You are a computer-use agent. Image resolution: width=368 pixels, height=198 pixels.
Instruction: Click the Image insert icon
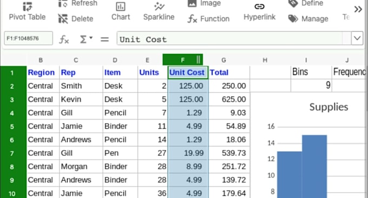[192, 3]
